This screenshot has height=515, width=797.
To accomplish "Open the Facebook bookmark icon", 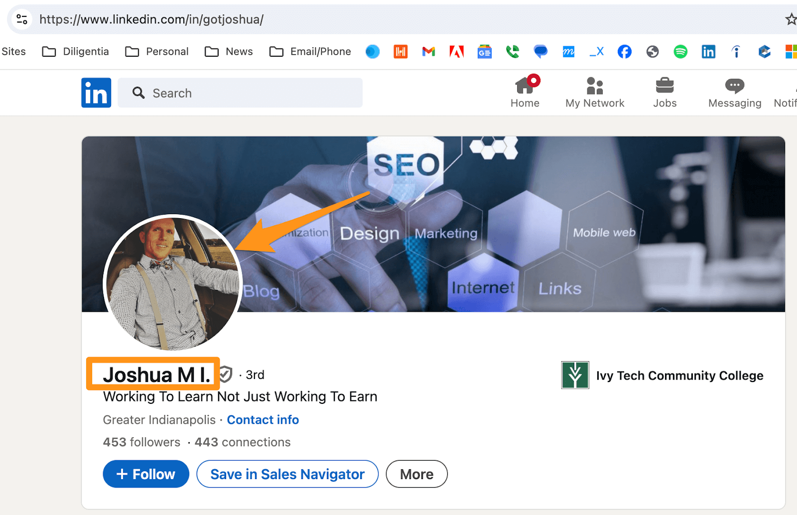I will [x=624, y=51].
